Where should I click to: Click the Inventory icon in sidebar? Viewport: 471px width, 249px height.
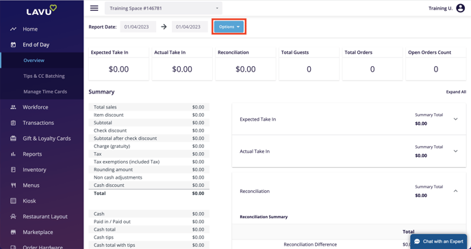pos(13,170)
